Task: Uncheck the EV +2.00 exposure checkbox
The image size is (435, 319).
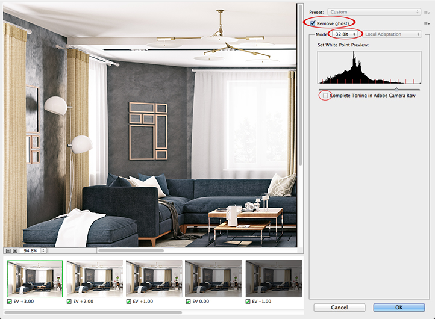Action: pos(69,302)
